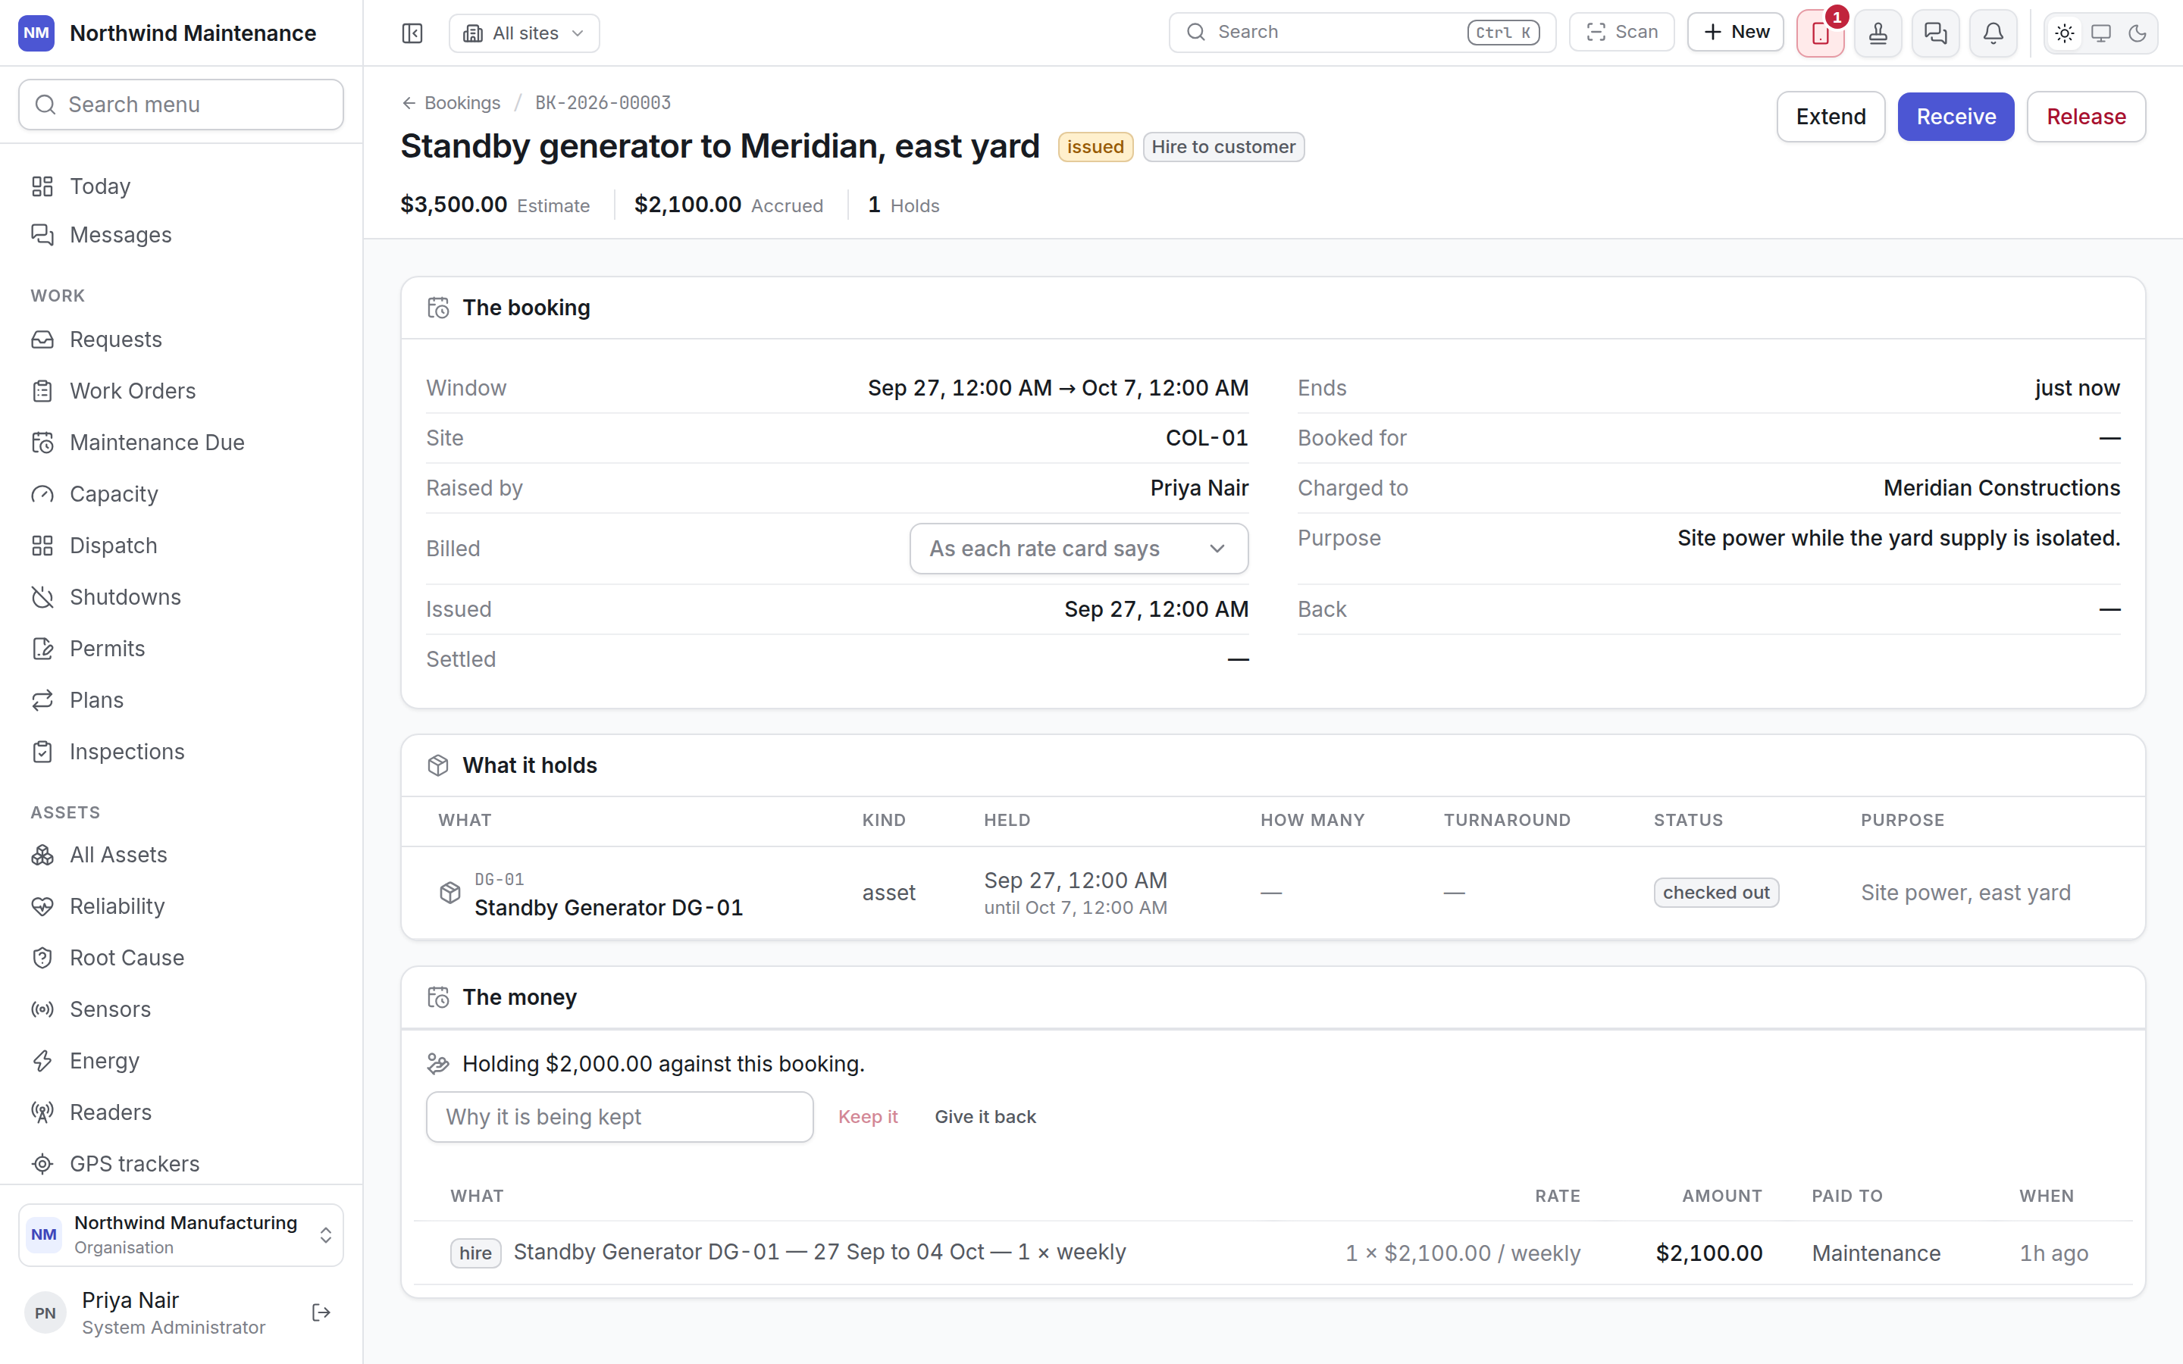The width and height of the screenshot is (2183, 1364).
Task: Click Give it back
Action: click(985, 1117)
